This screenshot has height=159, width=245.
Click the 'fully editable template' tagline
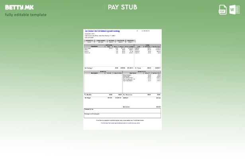[25, 15]
